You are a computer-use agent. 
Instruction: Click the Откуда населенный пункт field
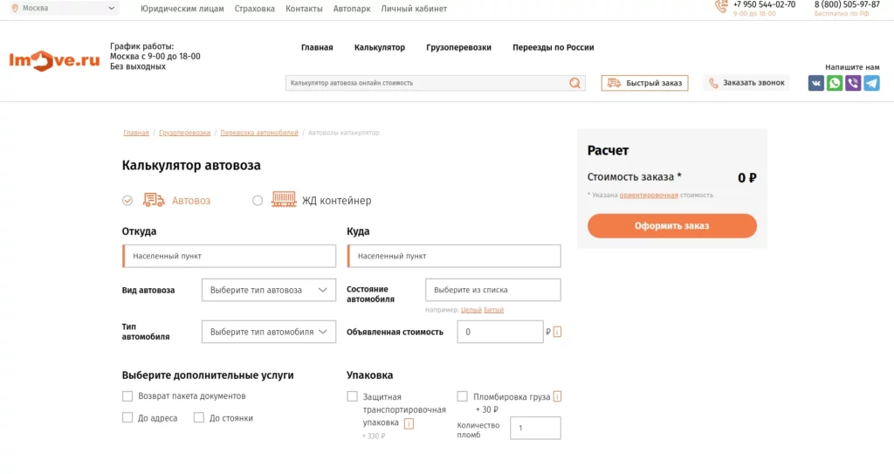[x=230, y=256]
